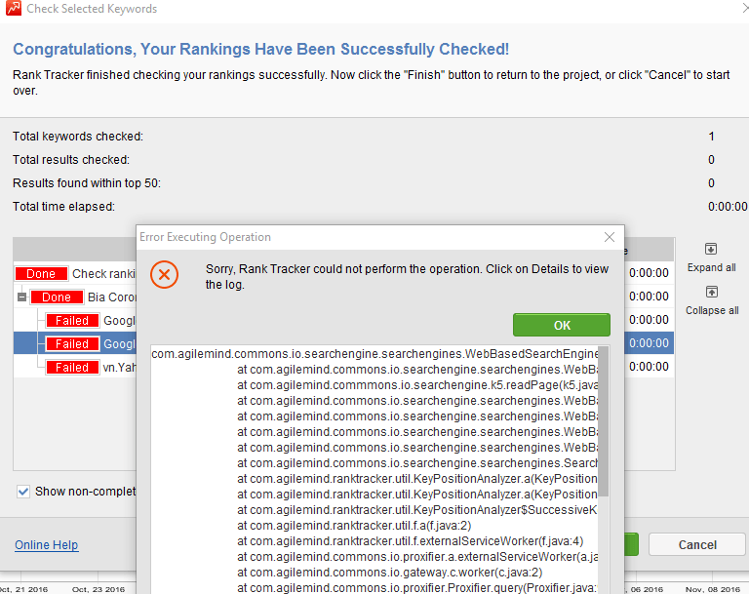Collapse the Bia Corona tree node
This screenshot has height=594, width=749.
[x=22, y=297]
